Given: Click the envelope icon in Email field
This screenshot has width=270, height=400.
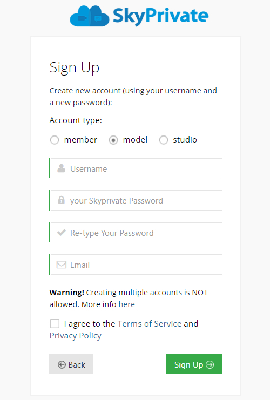Looking at the screenshot, I should tap(61, 265).
